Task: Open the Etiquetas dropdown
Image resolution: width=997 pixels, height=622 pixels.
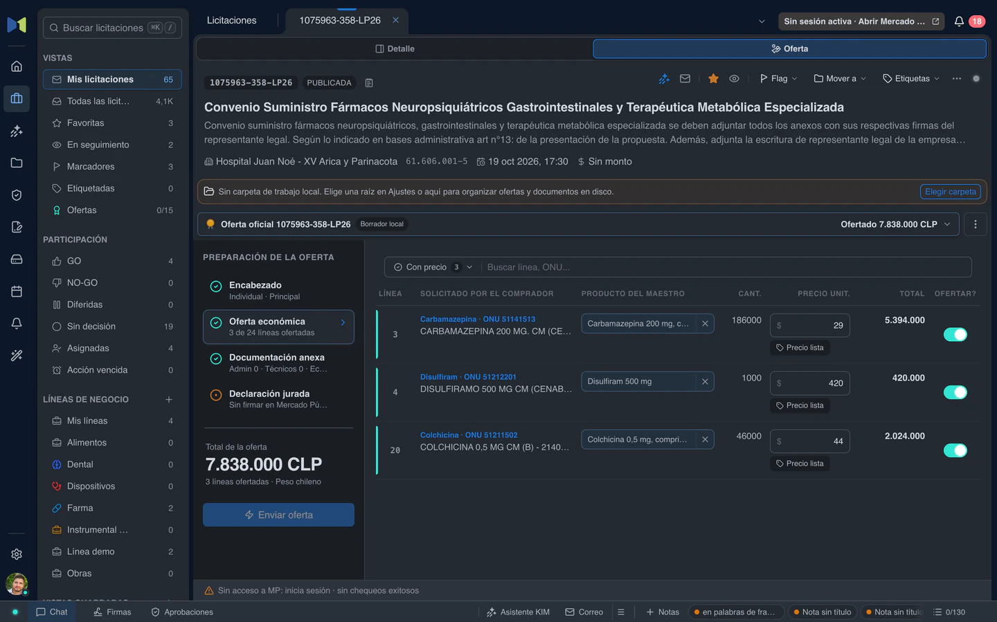Action: pos(911,79)
